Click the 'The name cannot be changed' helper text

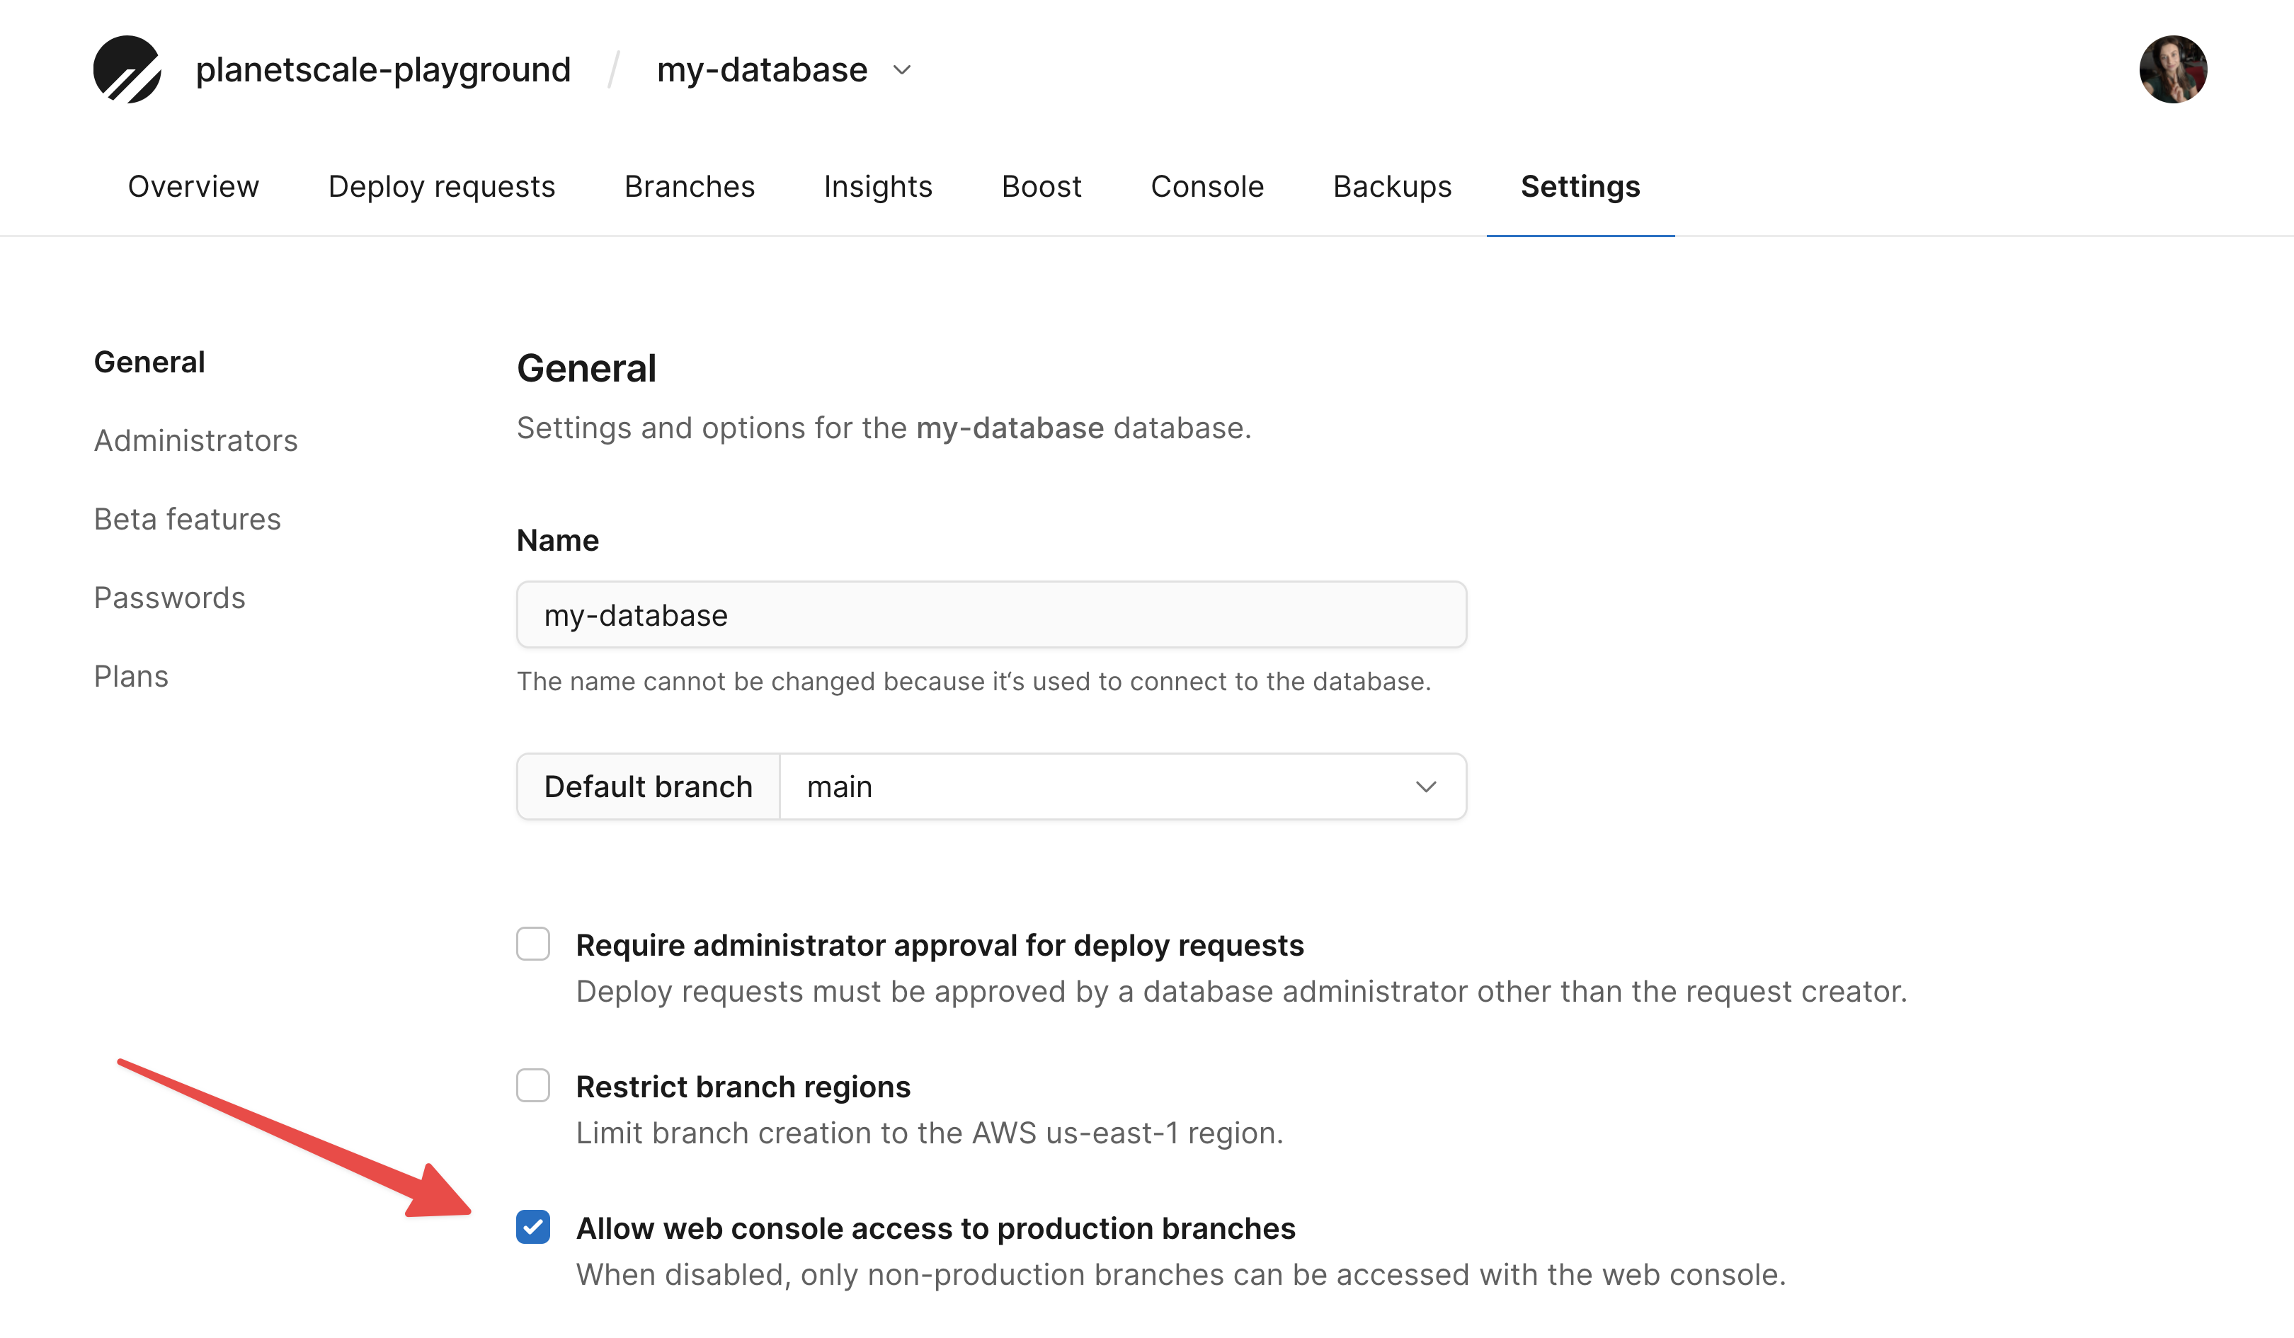click(x=974, y=681)
